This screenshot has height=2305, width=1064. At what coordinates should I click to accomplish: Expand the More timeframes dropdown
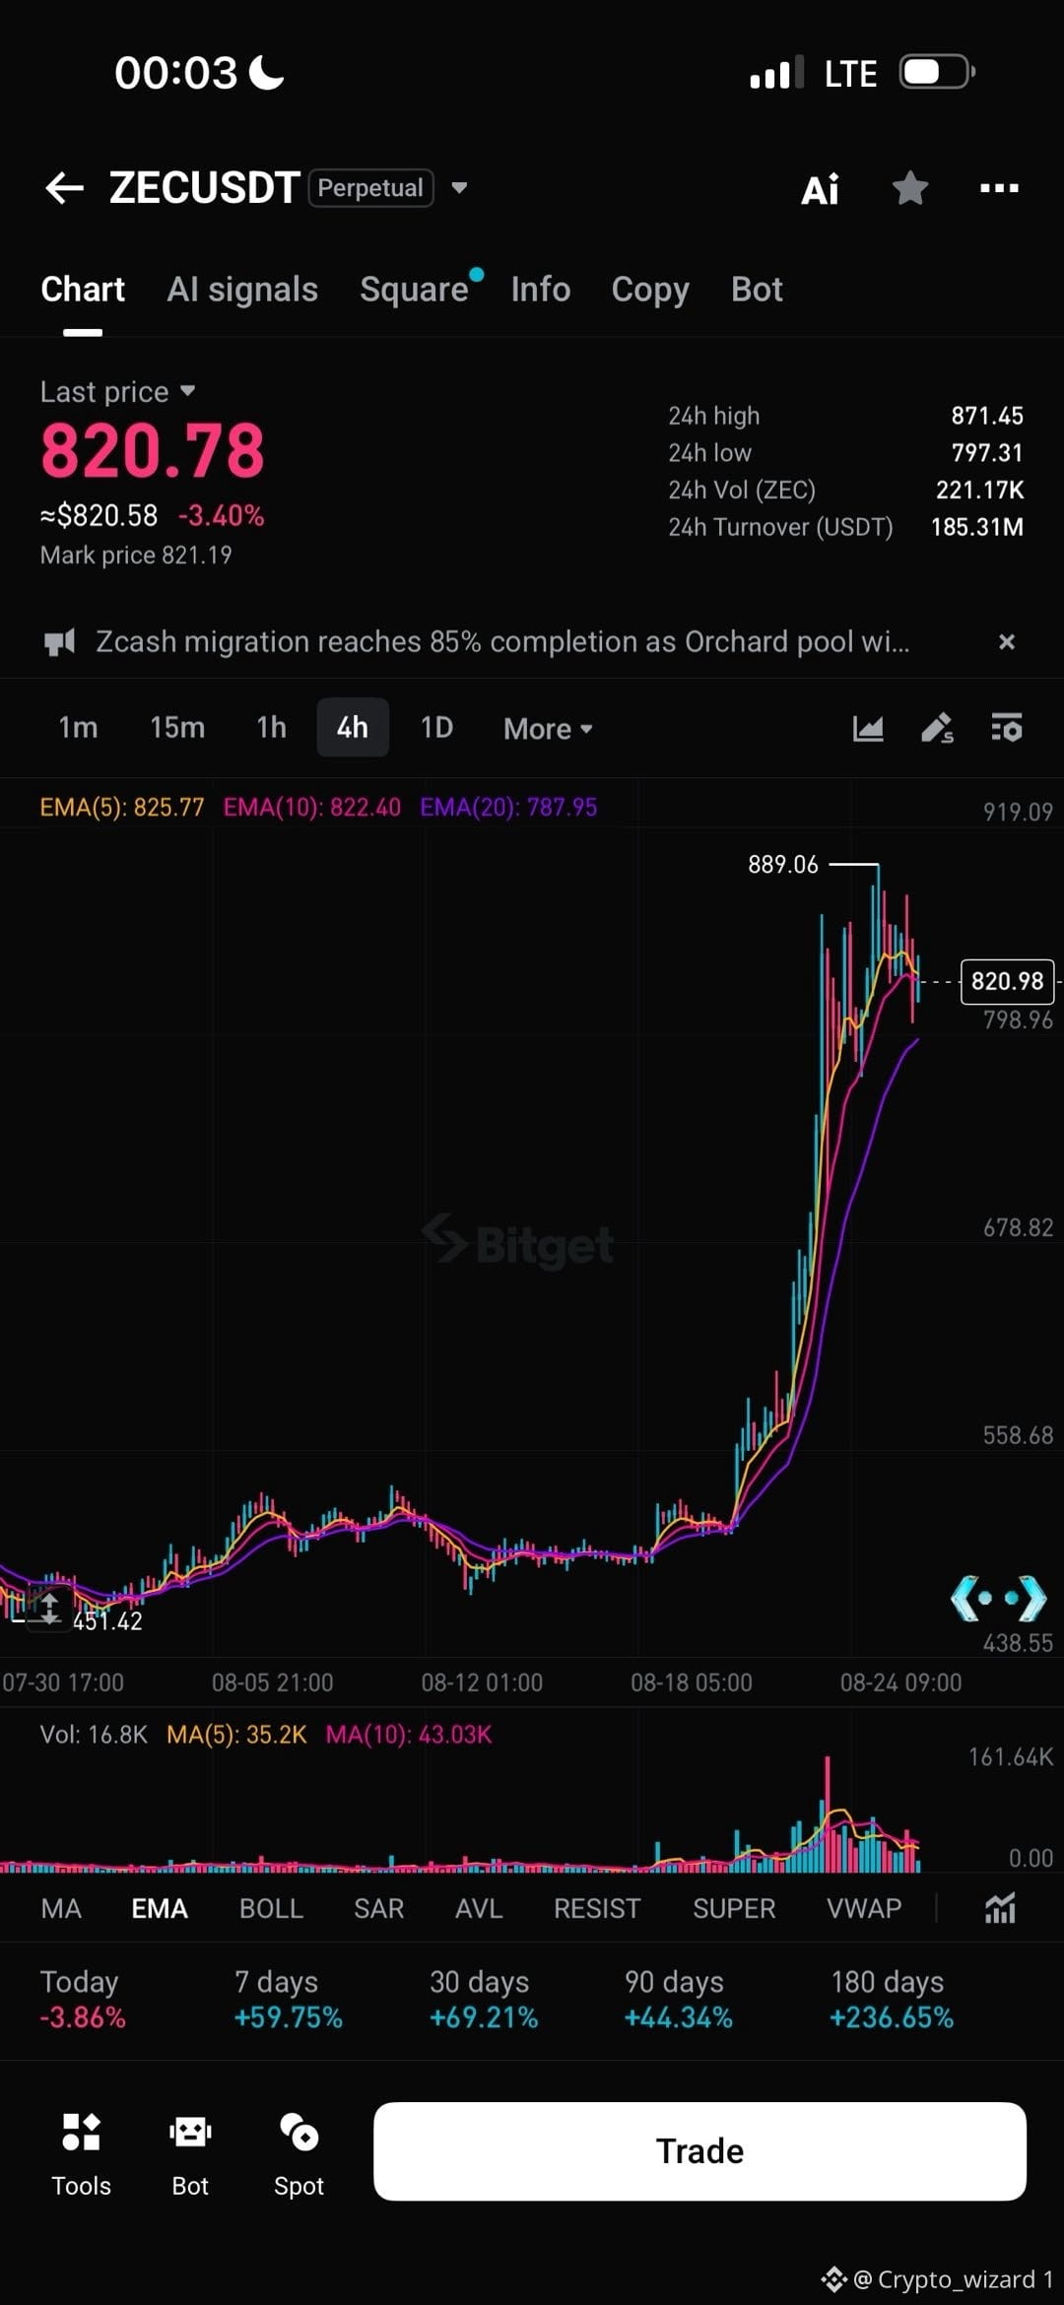(x=548, y=729)
